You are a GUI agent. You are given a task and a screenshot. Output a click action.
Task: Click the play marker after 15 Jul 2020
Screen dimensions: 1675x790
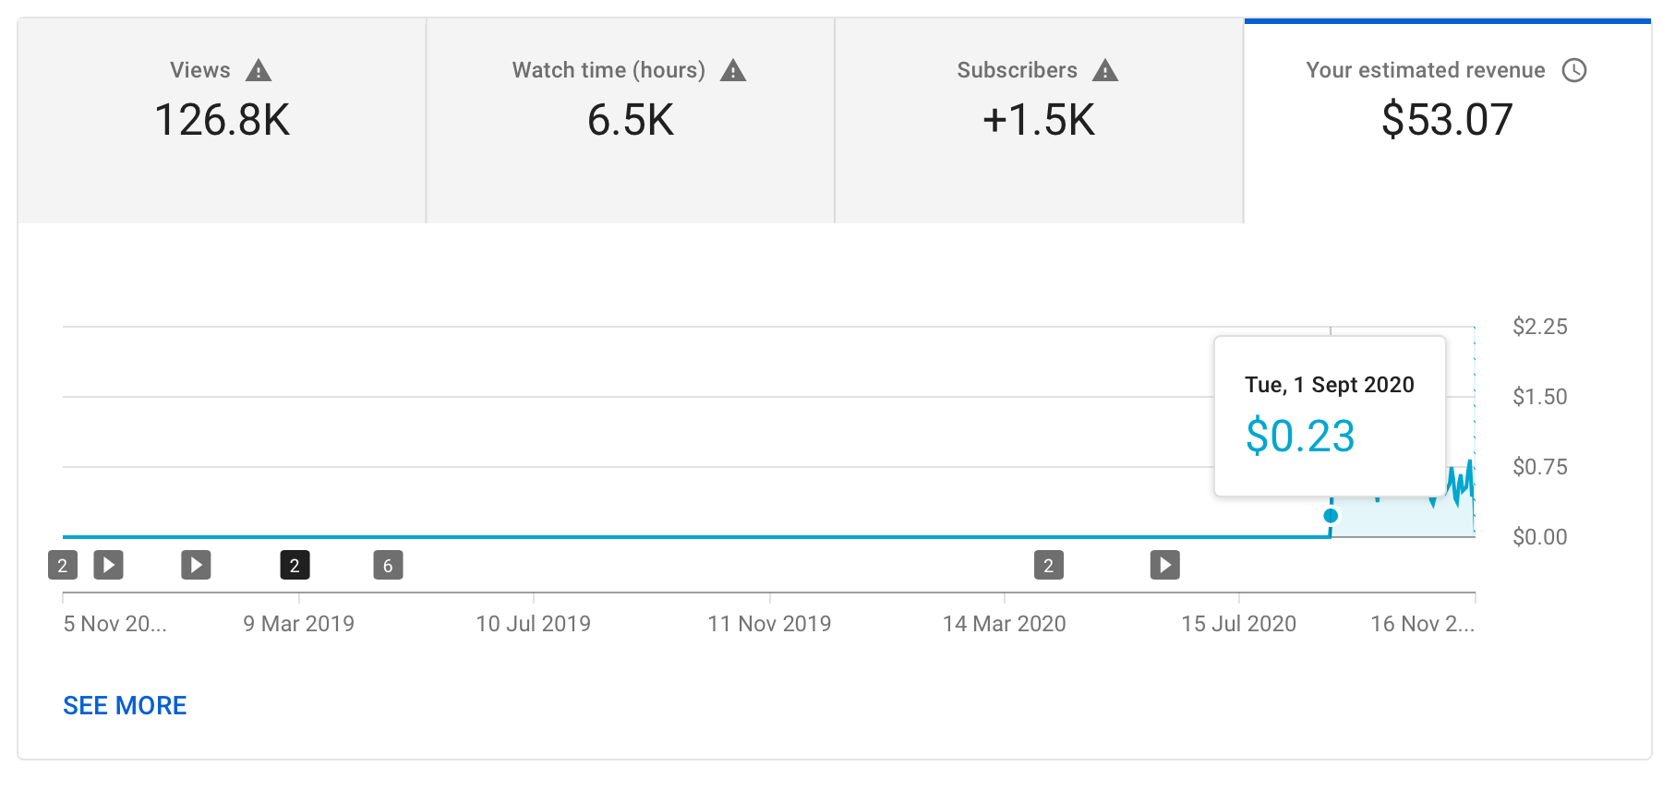[x=1165, y=565]
